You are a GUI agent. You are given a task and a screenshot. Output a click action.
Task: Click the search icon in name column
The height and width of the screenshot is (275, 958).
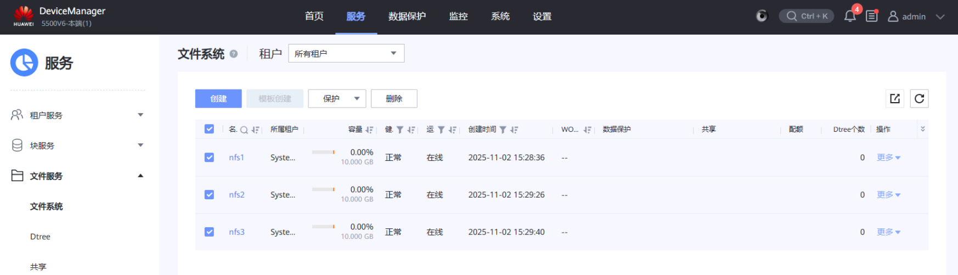244,130
